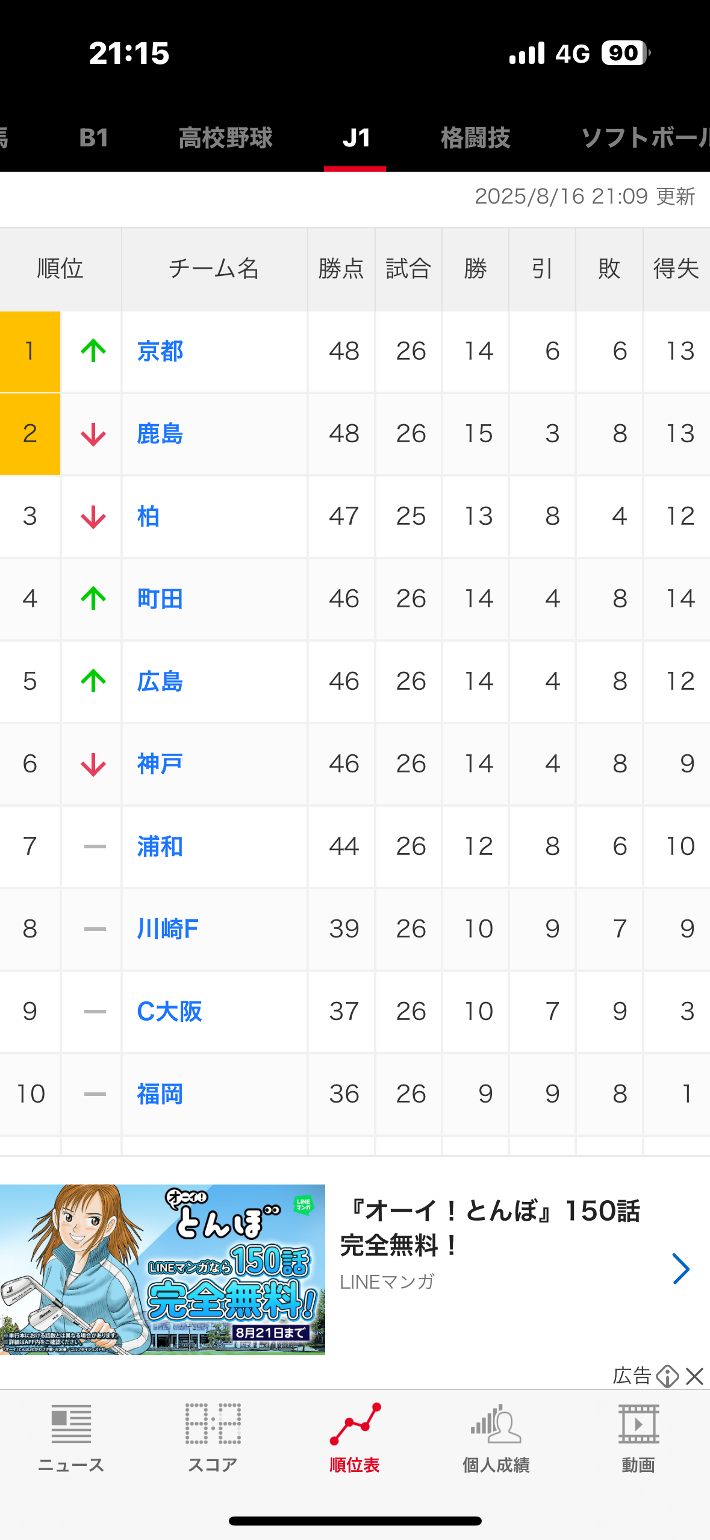
Task: Open the スコア scoreboard icon
Action: tap(213, 1437)
